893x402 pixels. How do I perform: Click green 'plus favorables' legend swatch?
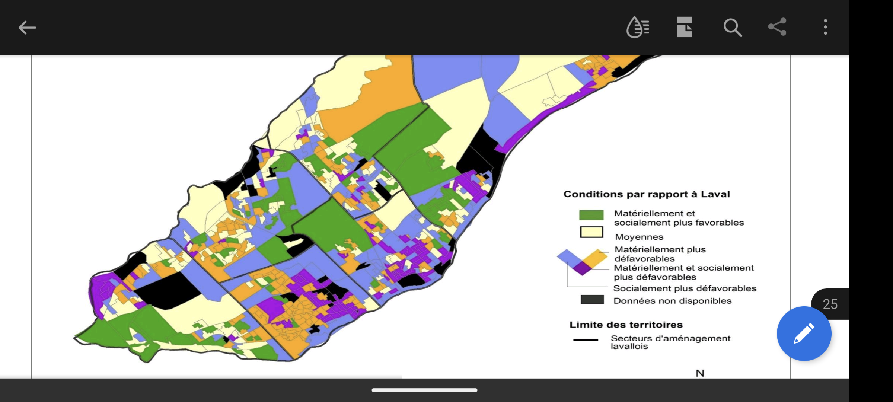(591, 215)
